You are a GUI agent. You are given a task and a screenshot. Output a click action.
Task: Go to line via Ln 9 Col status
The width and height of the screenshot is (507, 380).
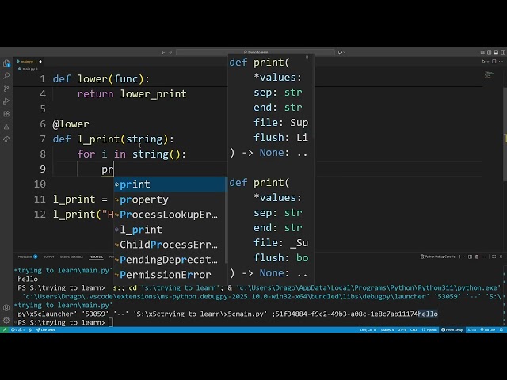click(368, 329)
